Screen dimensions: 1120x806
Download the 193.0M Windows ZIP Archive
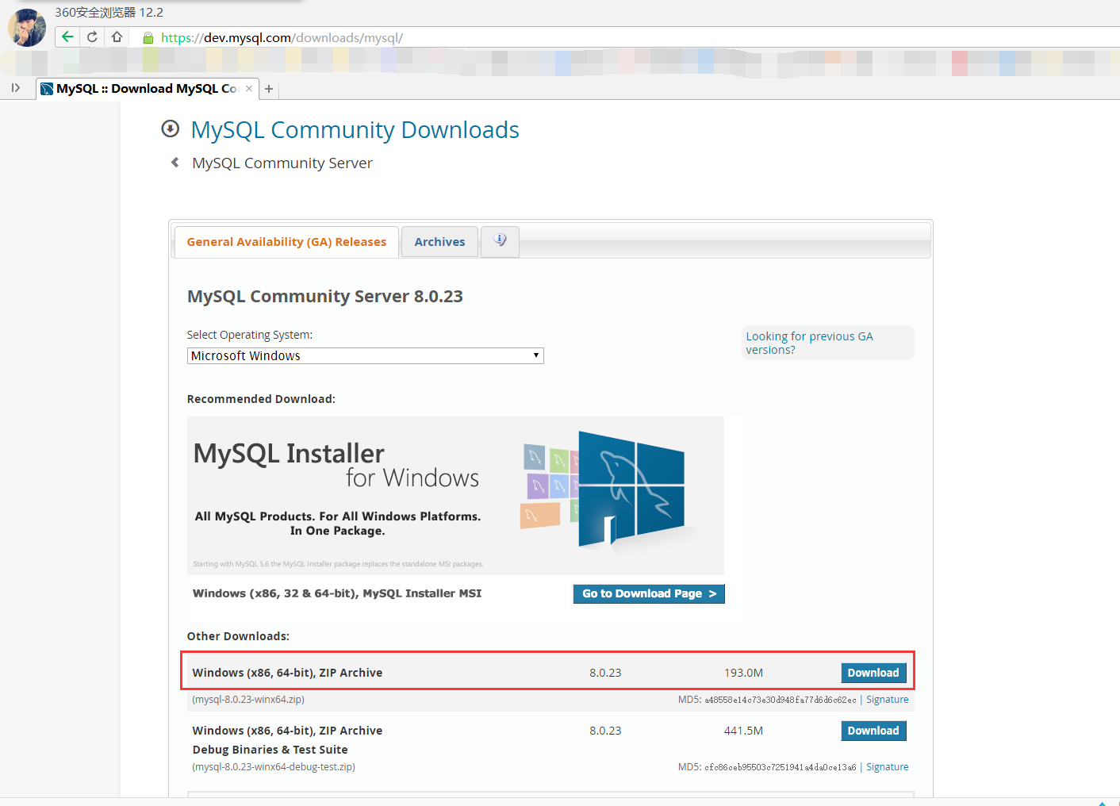[873, 673]
